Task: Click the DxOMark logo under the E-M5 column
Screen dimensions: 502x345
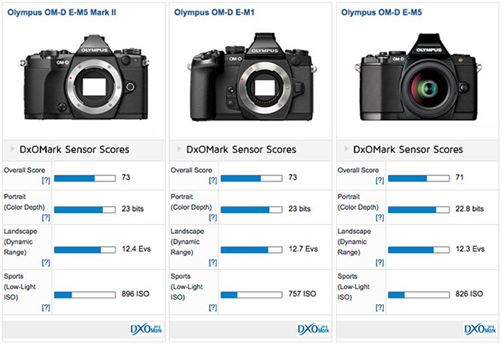Action: pyautogui.click(x=475, y=329)
